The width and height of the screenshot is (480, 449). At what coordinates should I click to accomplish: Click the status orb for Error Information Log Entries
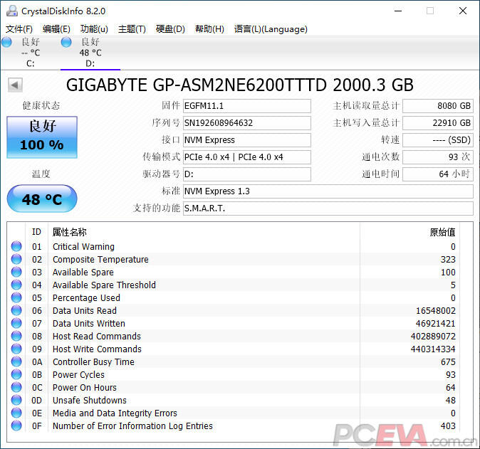tap(16, 426)
